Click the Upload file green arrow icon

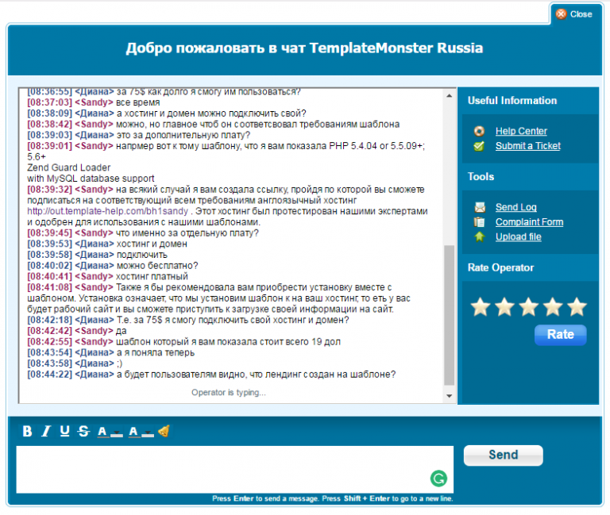[x=479, y=236]
